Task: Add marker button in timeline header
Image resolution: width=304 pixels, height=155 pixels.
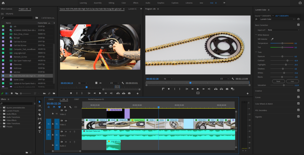Action: 65,107
